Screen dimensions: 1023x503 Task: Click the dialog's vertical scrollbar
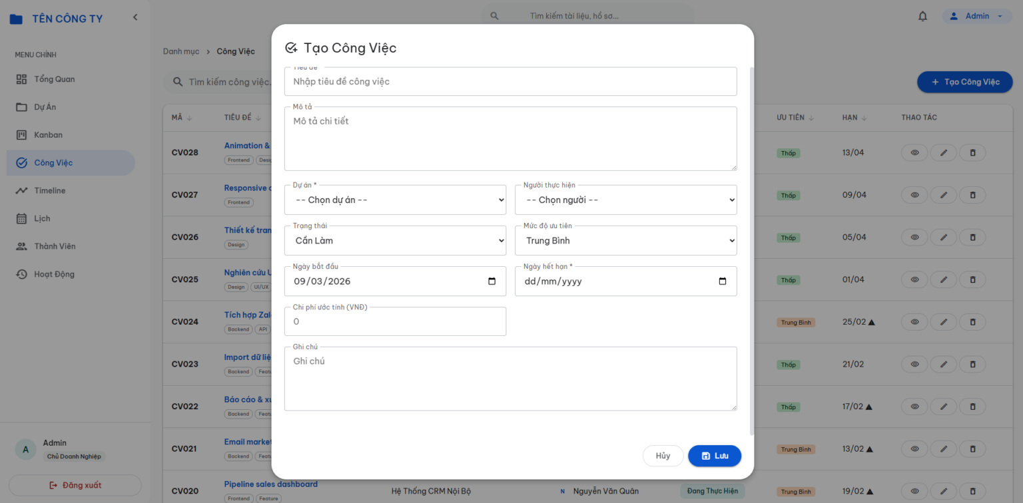point(752,251)
